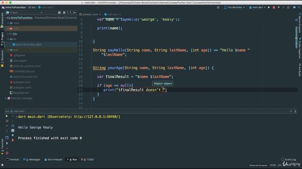Open README.md file
Viewport: 302px width, 169px height.
click(x=19, y=93)
